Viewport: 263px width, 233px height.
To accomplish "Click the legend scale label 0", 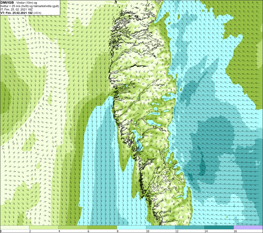I will tap(1, 231).
